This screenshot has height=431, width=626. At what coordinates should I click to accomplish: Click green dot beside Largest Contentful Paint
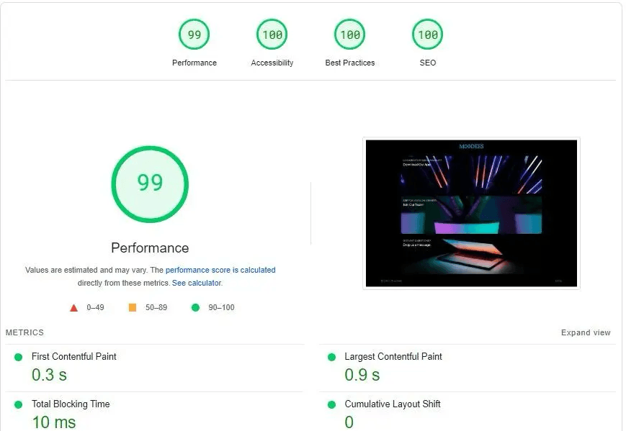pos(331,357)
